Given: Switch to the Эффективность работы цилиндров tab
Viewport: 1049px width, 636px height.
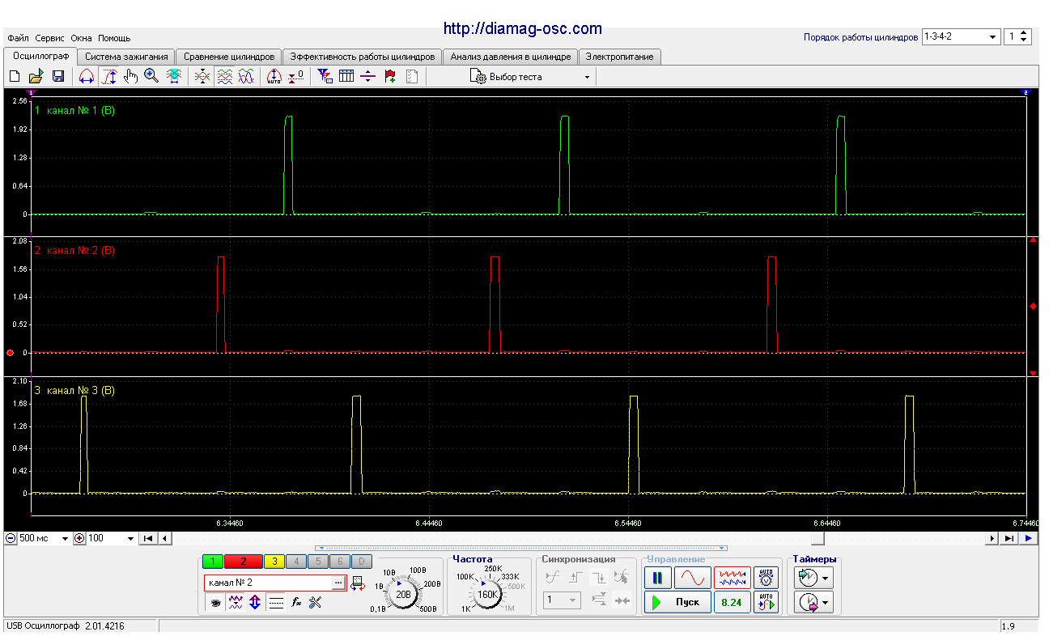Looking at the screenshot, I should coord(362,57).
